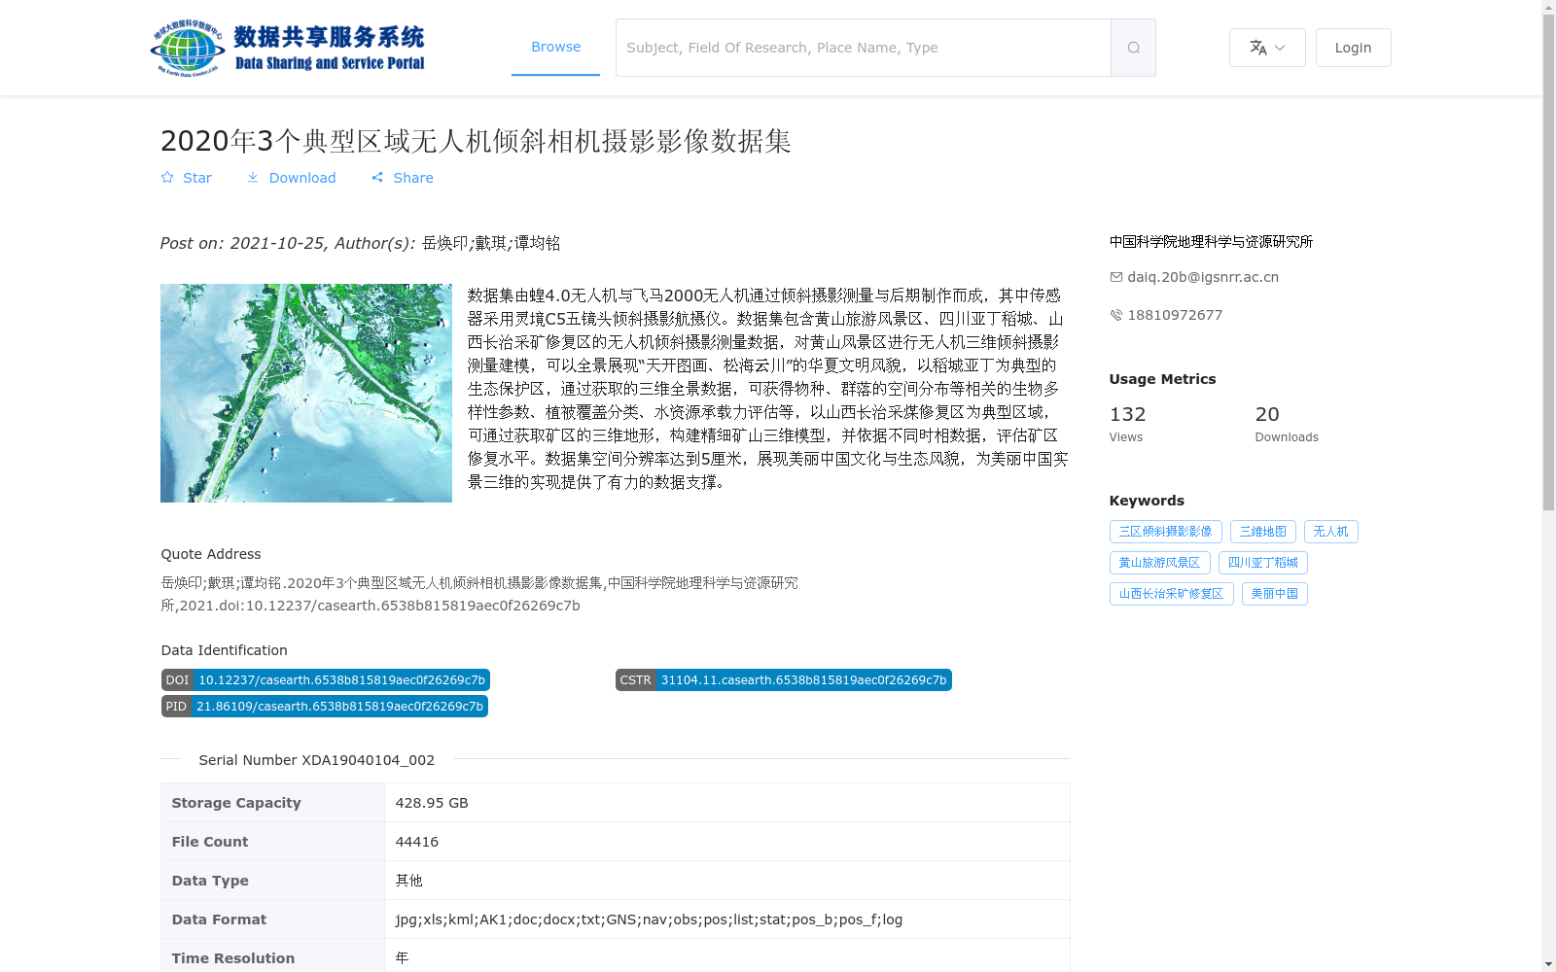The height and width of the screenshot is (972, 1556).
Task: Click the scrollbar up arrow
Action: click(1548, 7)
